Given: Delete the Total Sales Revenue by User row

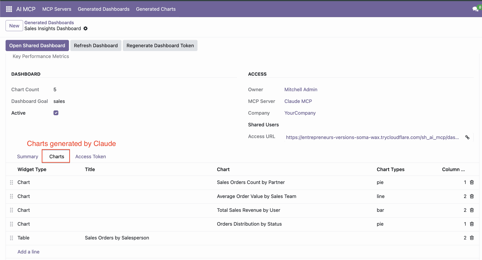Looking at the screenshot, I should (472, 210).
